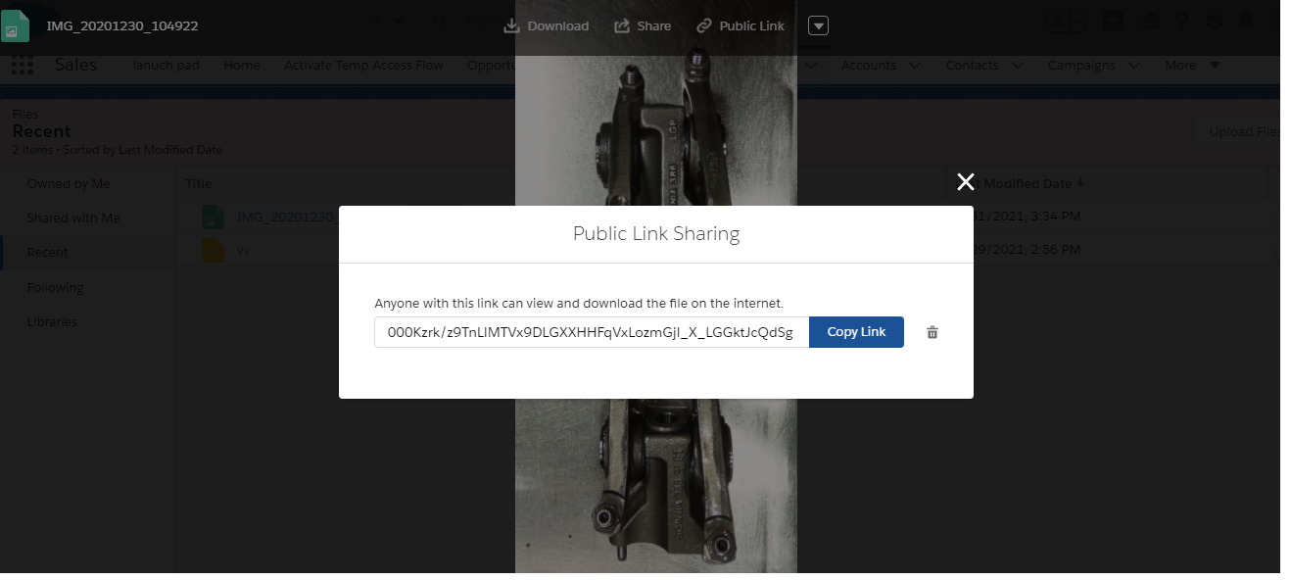Open Public Link from preview header
1291x580 pixels.
pos(741,25)
